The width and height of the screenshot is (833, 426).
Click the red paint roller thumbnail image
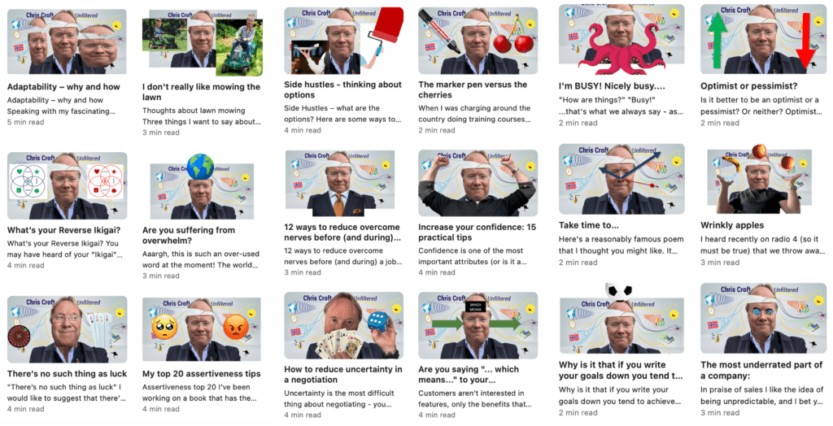pyautogui.click(x=344, y=41)
